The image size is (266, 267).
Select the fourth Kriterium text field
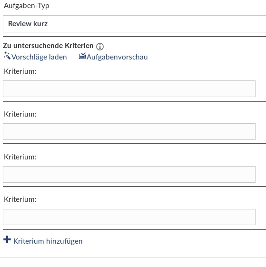point(129,217)
